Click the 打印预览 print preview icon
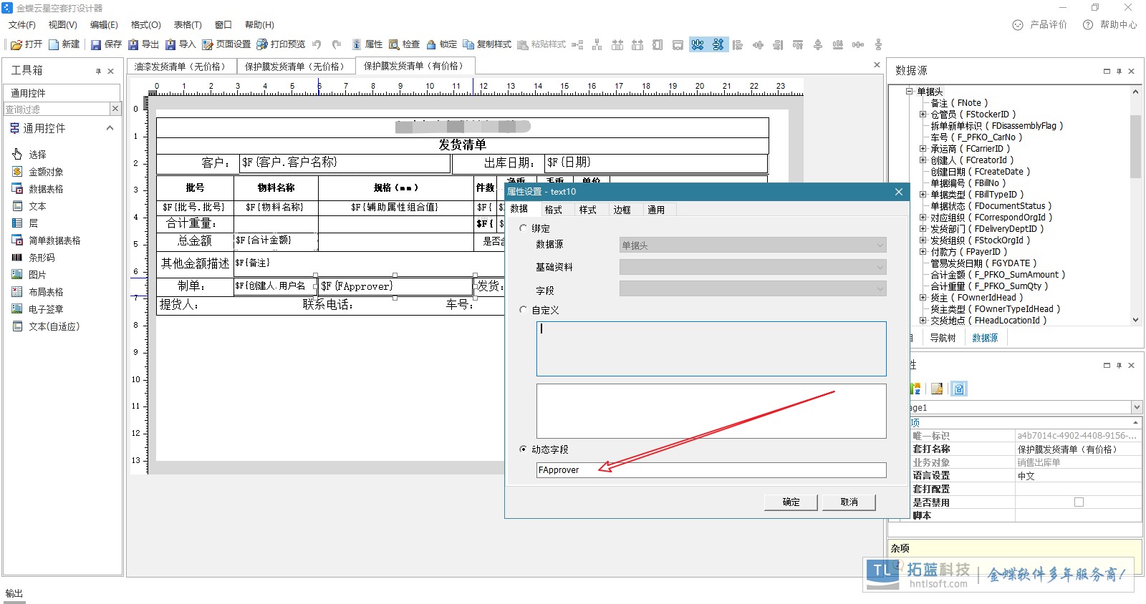The image size is (1146, 604). [x=262, y=44]
